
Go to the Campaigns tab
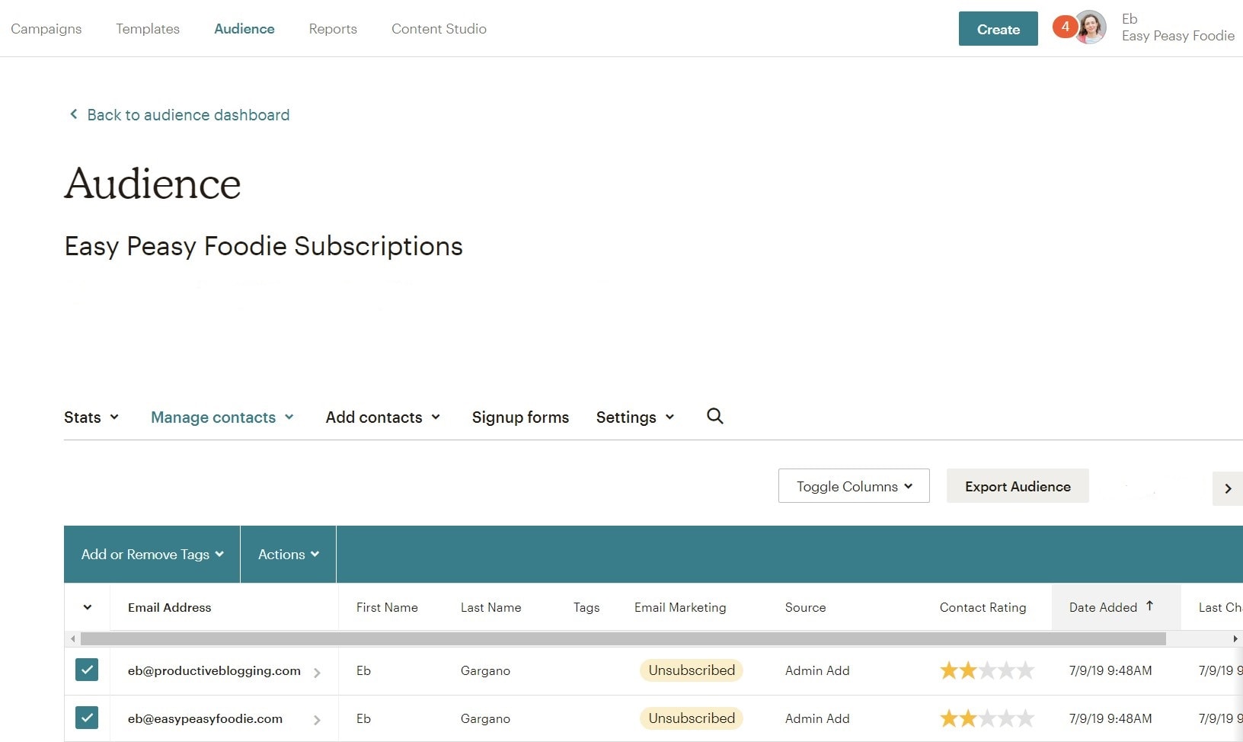pos(46,29)
